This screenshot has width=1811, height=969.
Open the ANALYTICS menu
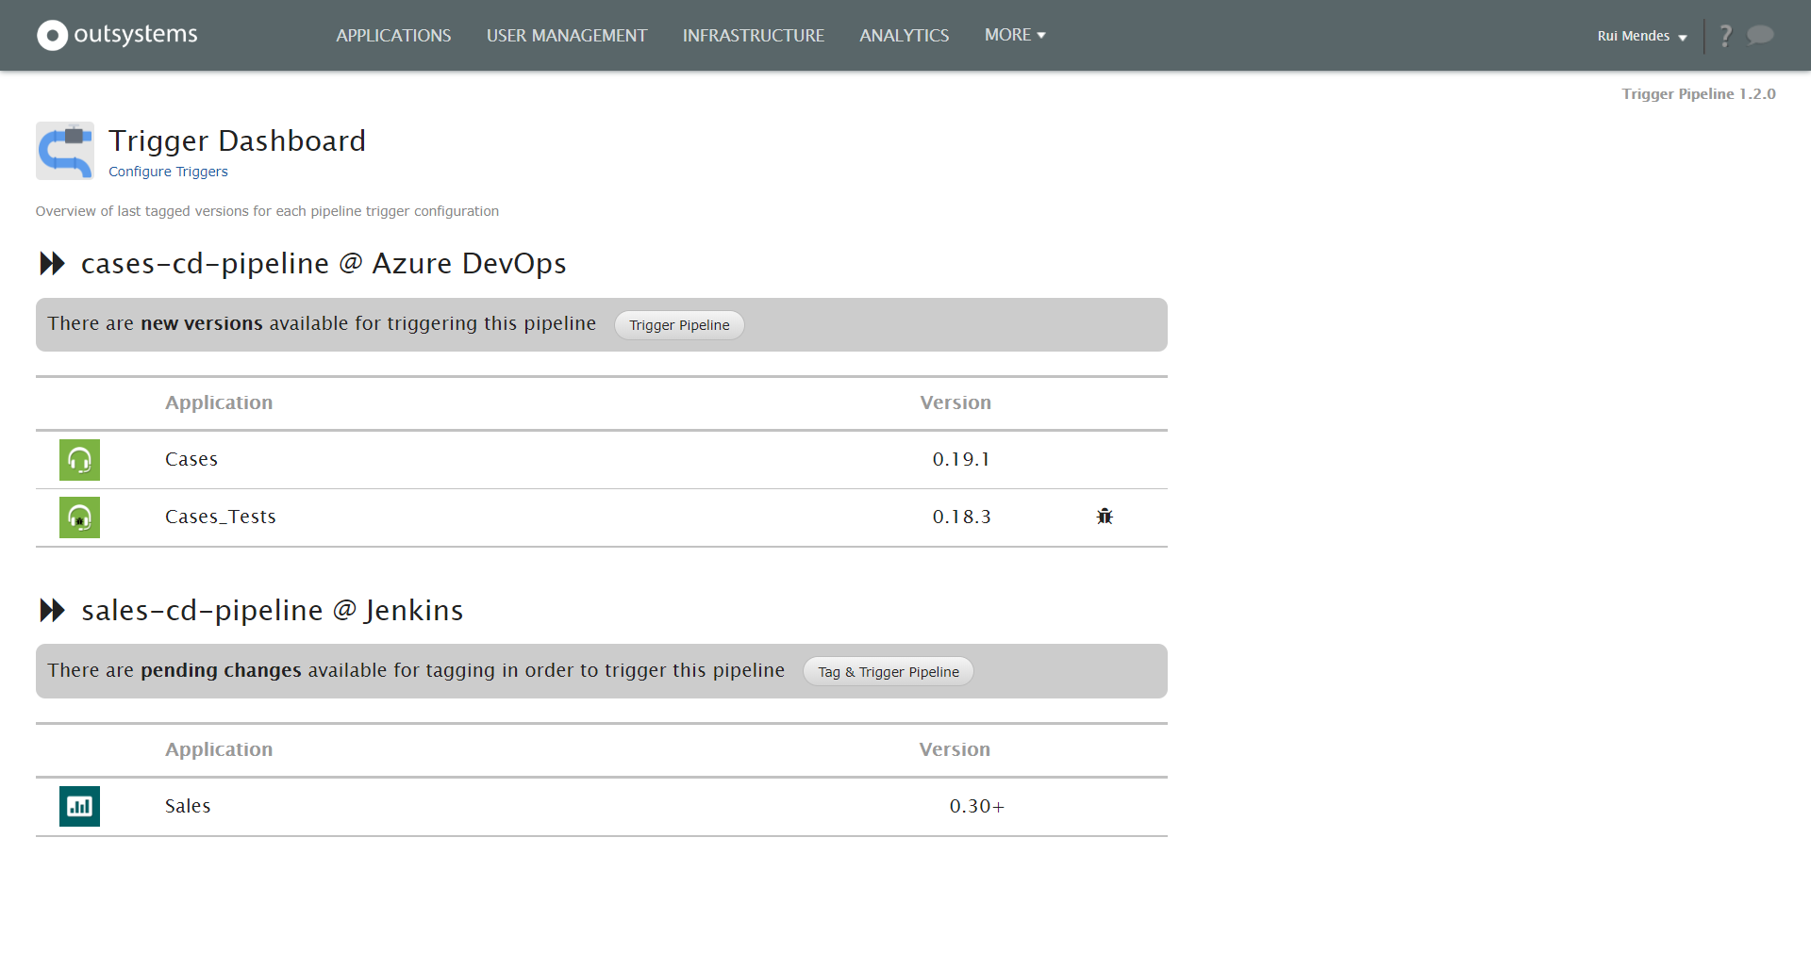(x=905, y=35)
